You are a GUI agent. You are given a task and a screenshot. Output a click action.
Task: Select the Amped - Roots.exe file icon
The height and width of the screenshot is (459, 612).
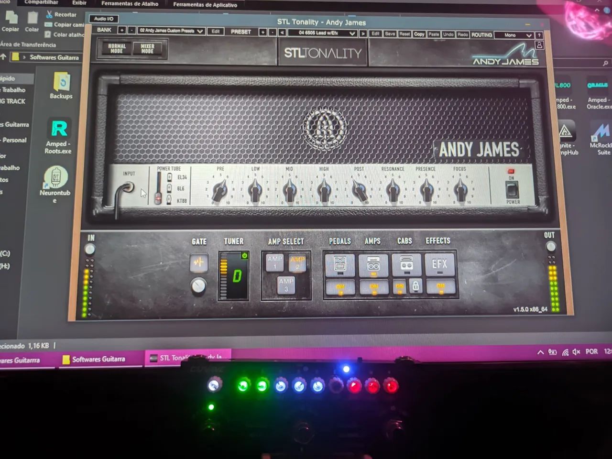(58, 136)
